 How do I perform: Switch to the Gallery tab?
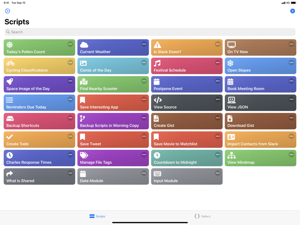tap(202, 216)
